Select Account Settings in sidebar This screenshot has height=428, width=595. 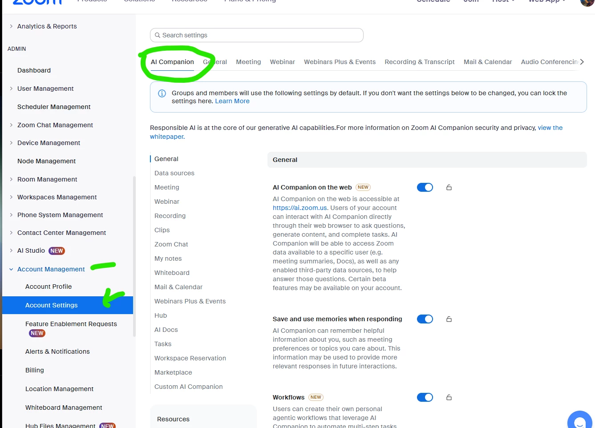pos(68,305)
